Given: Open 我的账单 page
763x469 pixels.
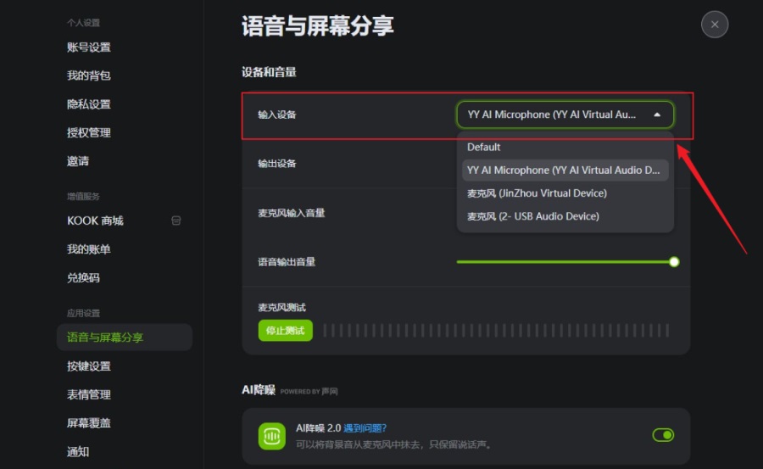Looking at the screenshot, I should point(88,249).
